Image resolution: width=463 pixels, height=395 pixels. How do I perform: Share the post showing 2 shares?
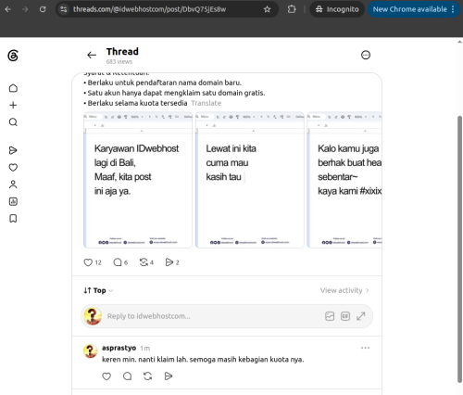pyautogui.click(x=169, y=262)
